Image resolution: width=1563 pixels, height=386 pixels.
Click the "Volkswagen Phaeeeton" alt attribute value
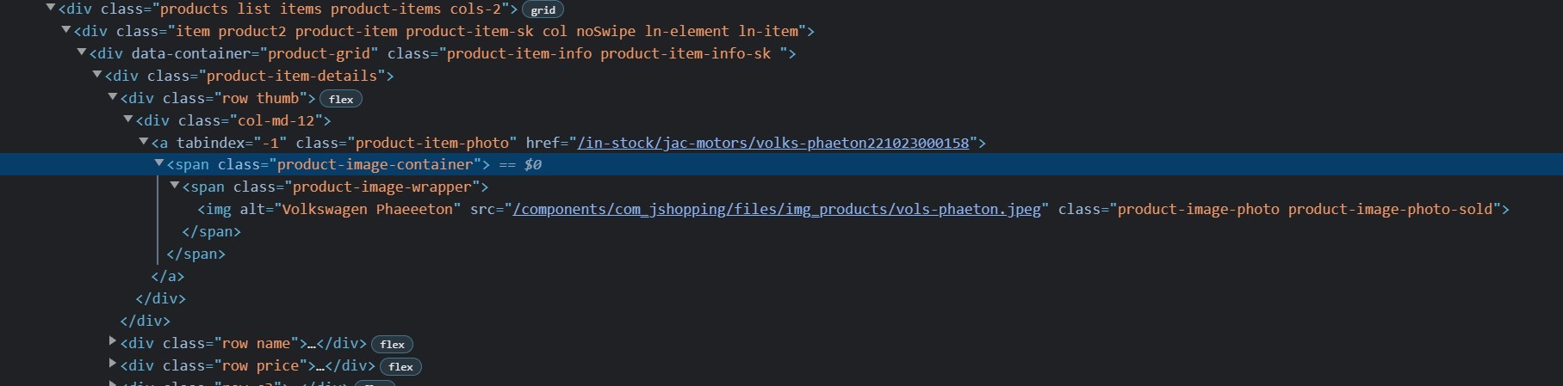click(x=371, y=209)
